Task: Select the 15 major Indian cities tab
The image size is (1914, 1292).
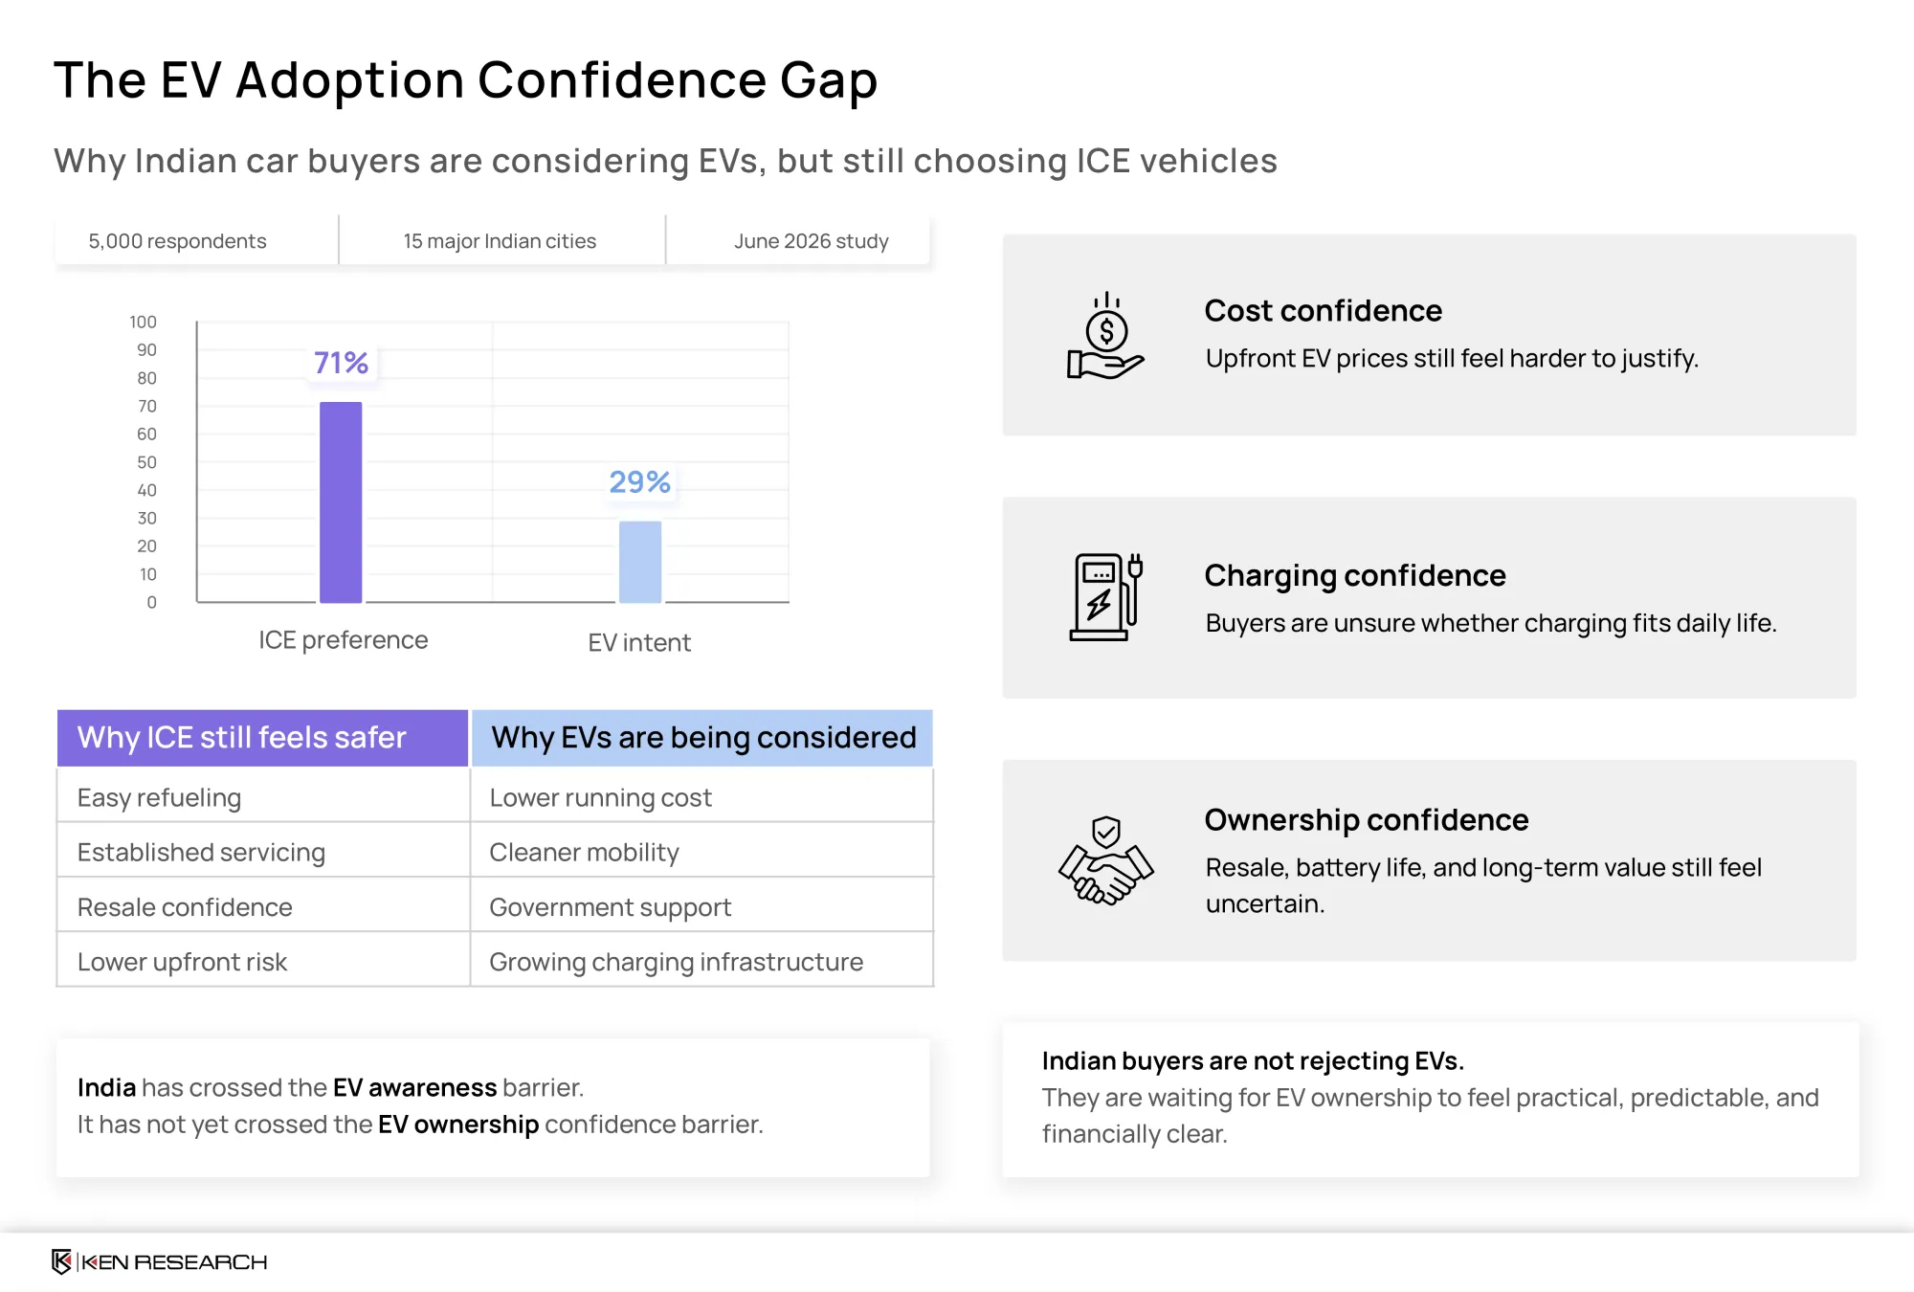Action: (501, 241)
